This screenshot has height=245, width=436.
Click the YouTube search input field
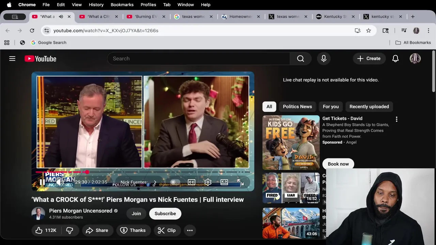pyautogui.click(x=199, y=59)
